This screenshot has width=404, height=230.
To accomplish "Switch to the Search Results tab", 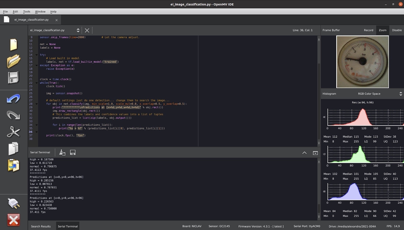I will 41,226.
